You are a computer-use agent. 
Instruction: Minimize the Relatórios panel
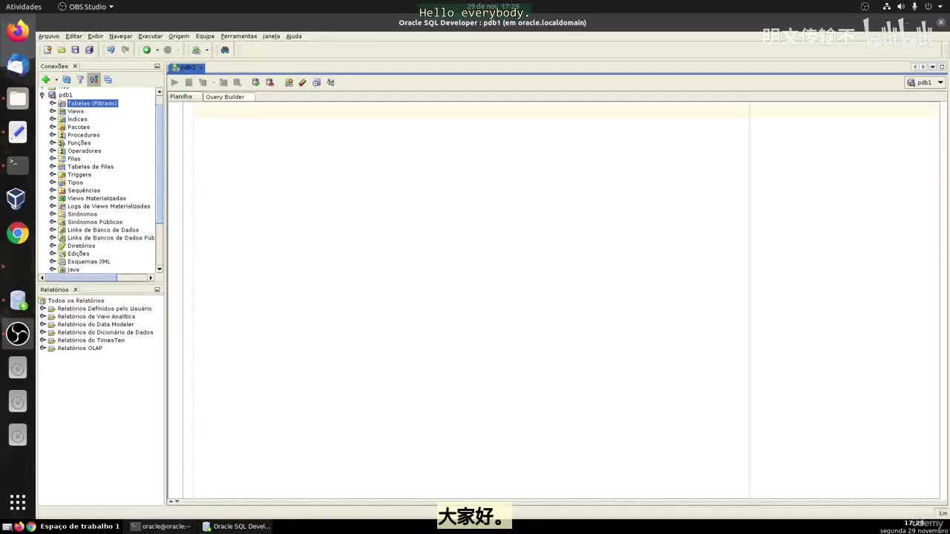pos(157,289)
